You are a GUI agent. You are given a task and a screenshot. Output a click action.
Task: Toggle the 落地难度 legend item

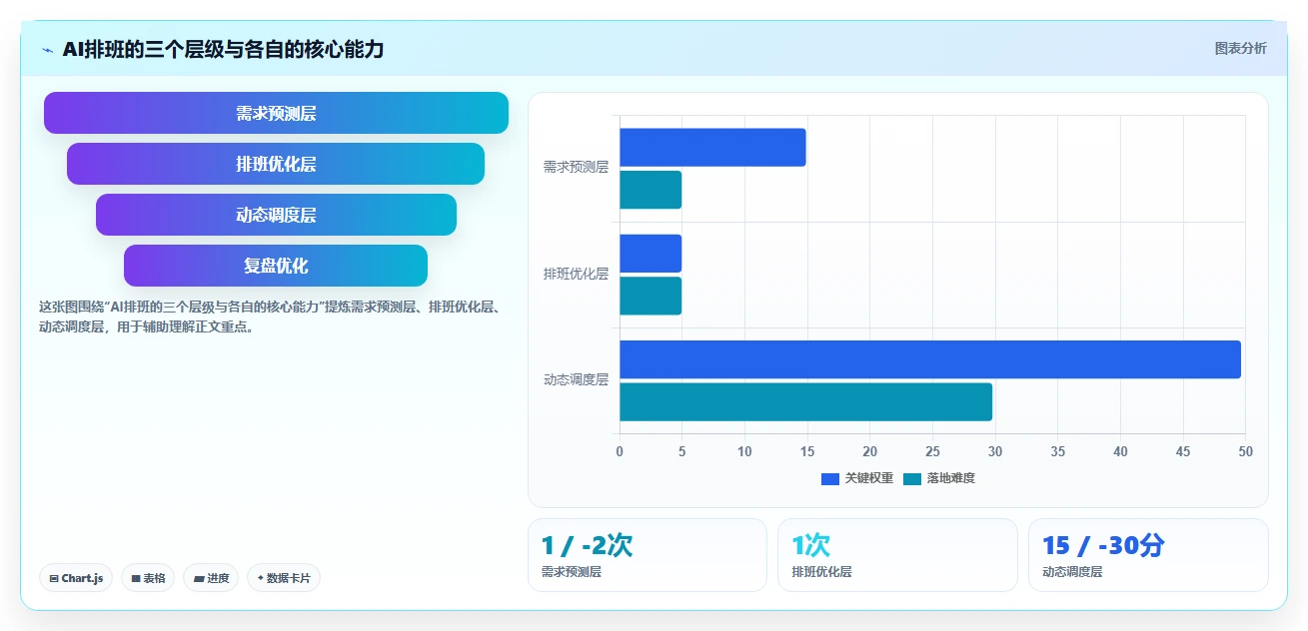939,478
